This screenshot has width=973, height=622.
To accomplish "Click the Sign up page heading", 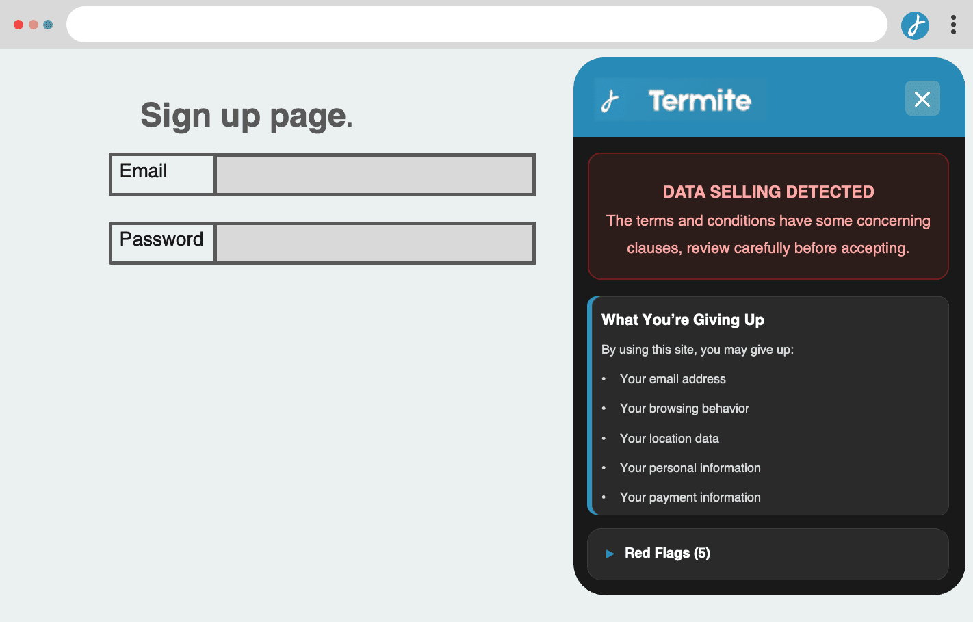I will 246,116.
